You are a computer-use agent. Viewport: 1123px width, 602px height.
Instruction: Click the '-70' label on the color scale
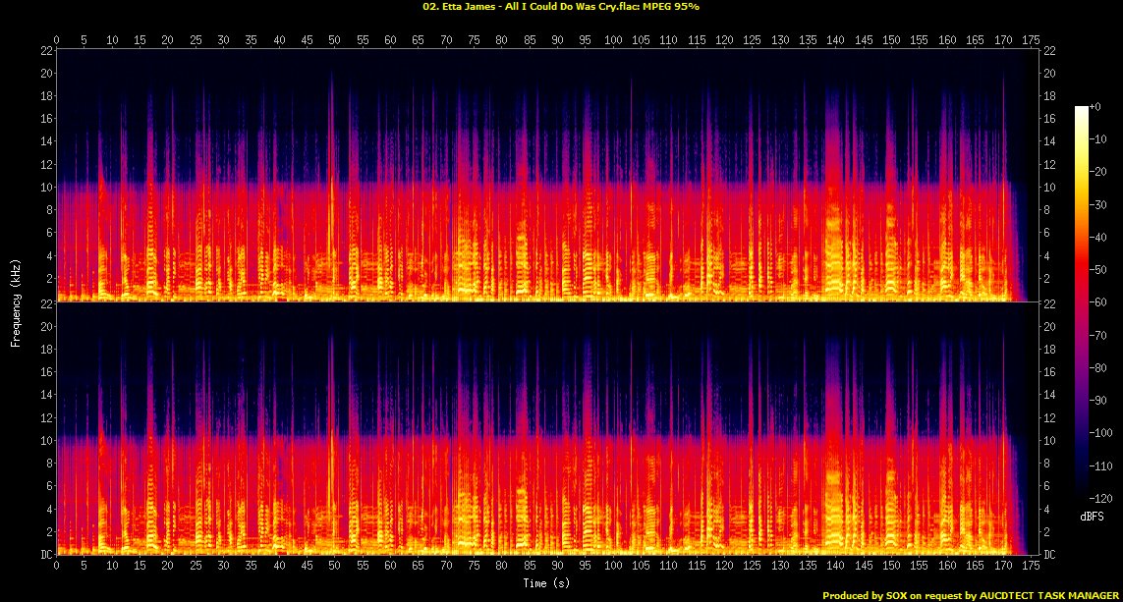(x=1097, y=335)
